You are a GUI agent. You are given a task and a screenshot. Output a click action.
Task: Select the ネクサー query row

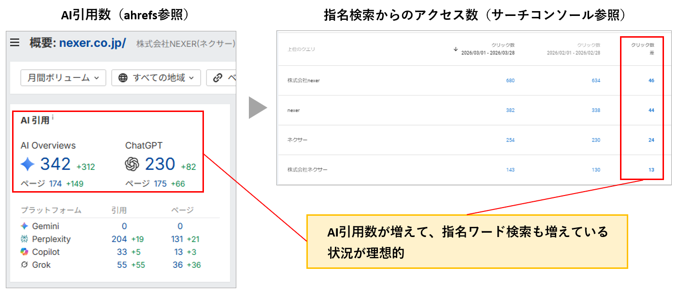[x=474, y=140]
